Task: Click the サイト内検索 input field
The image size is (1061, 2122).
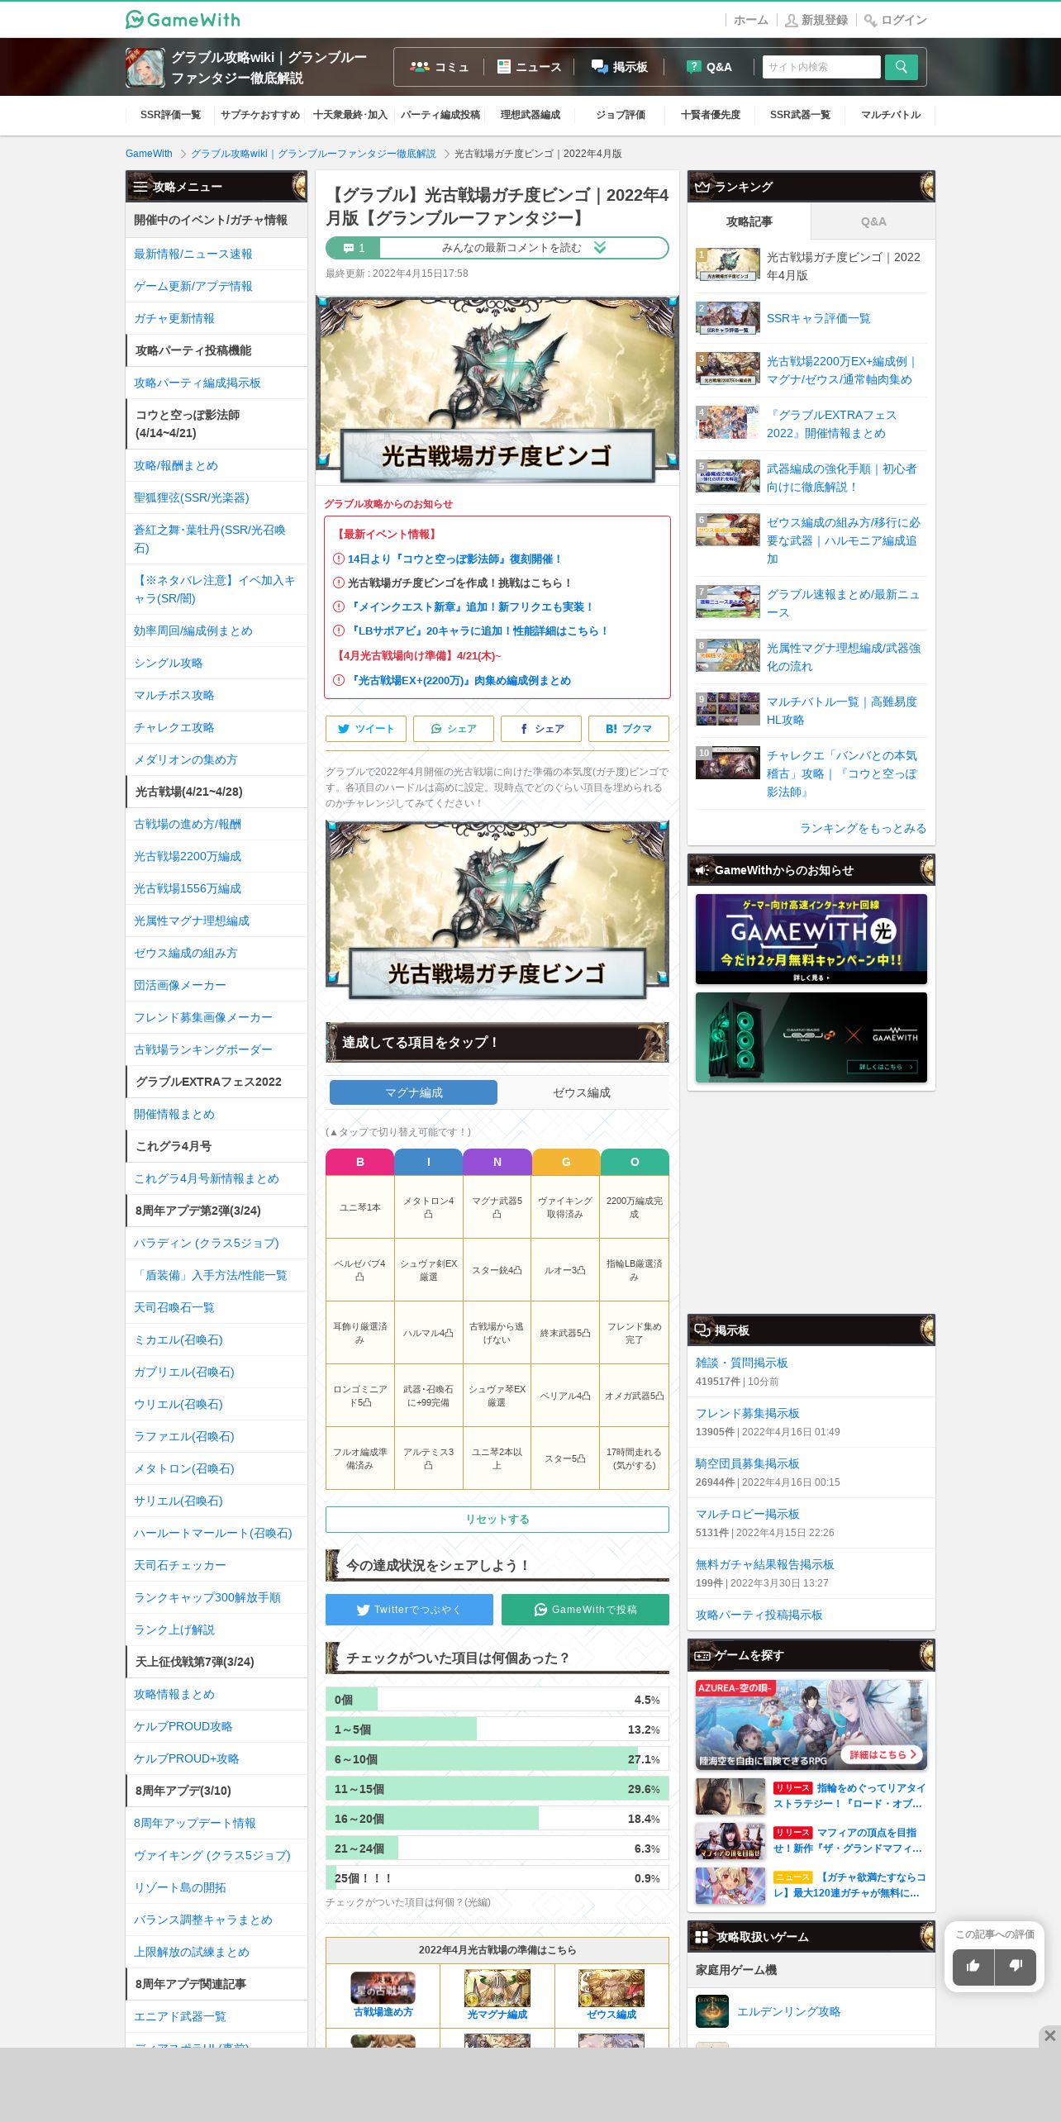Action: (x=821, y=67)
